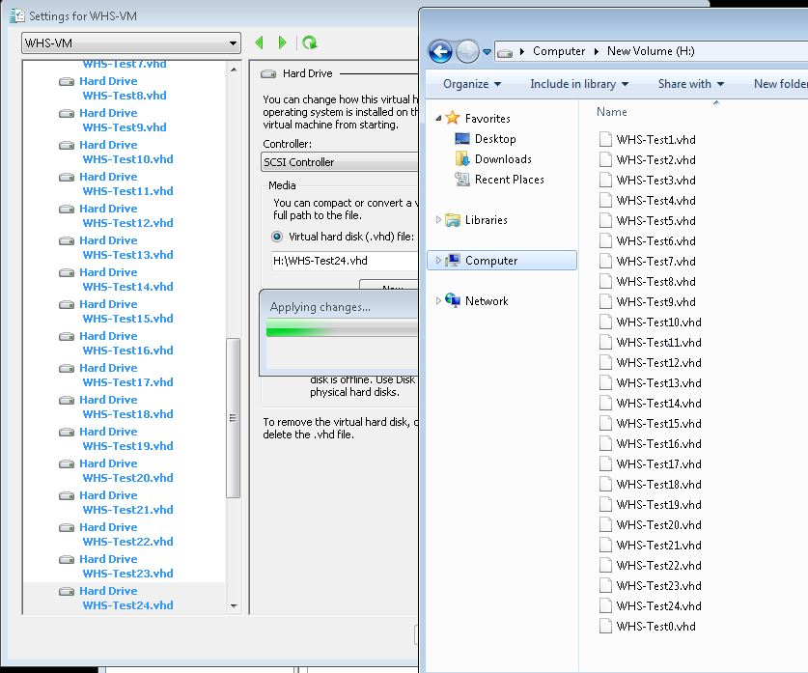Expand the Libraries tree node
Image resolution: width=808 pixels, height=673 pixels.
[x=438, y=220]
